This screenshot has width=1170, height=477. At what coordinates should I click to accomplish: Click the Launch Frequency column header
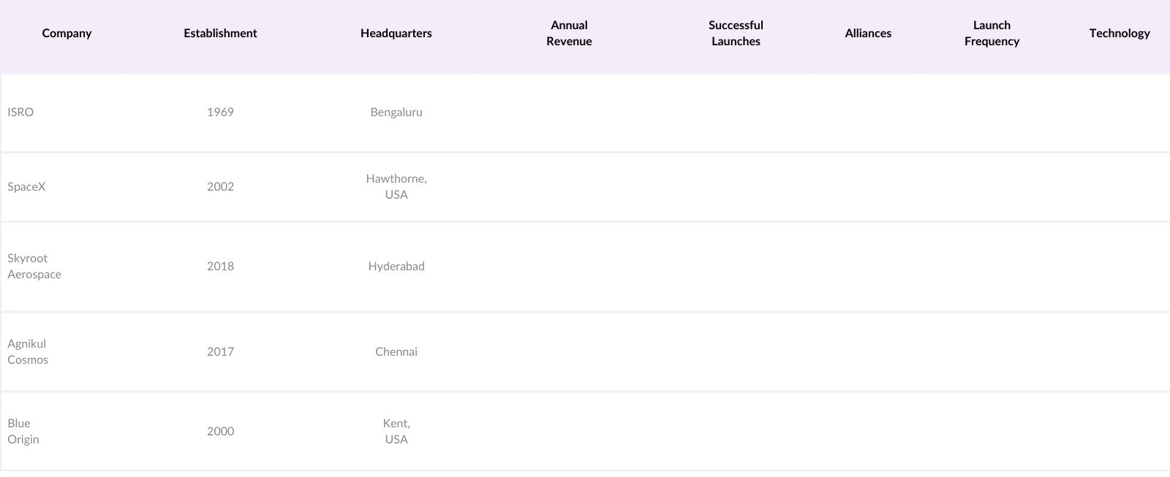(x=992, y=33)
